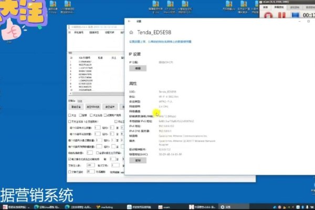Tick the 不关注私信 checkbox
Screen dimensions: 315x210
tap(70, 121)
